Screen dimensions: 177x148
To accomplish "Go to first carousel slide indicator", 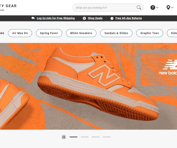I will (x=73, y=137).
